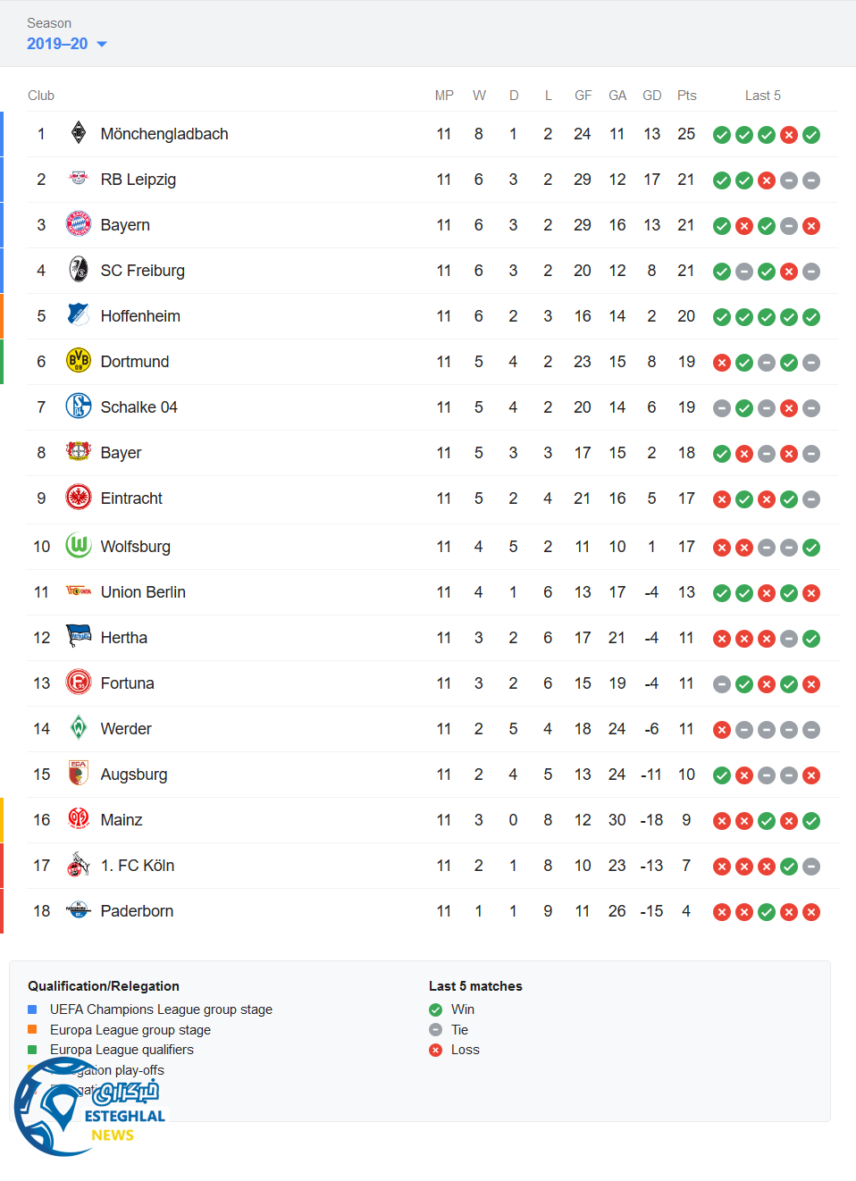The height and width of the screenshot is (1181, 856).
Task: Click the orange Europa League group stage swatch
Action: [32, 1030]
